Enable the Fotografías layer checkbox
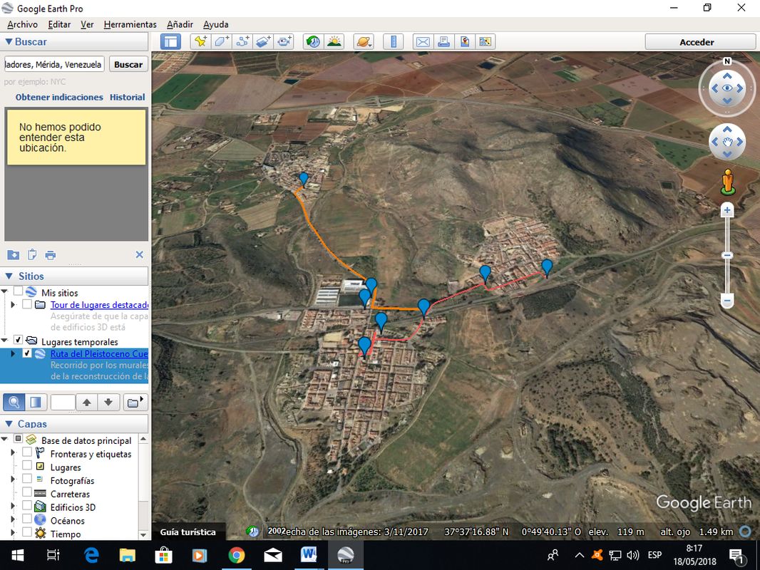 point(27,479)
